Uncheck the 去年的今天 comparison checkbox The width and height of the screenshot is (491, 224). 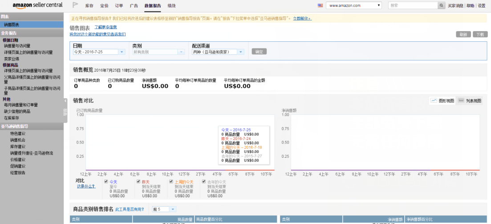[x=204, y=181]
